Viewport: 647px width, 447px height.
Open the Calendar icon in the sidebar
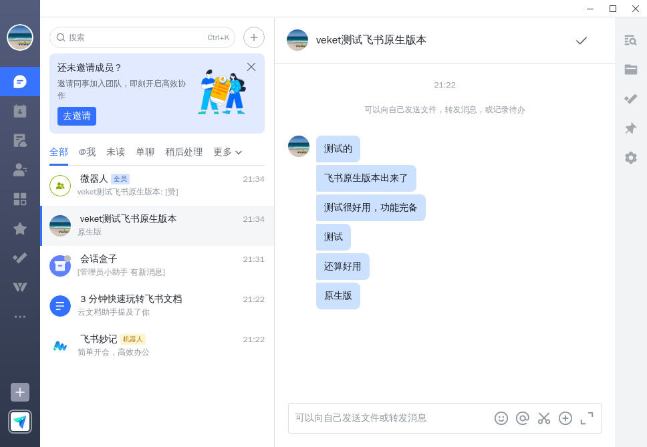(x=20, y=111)
